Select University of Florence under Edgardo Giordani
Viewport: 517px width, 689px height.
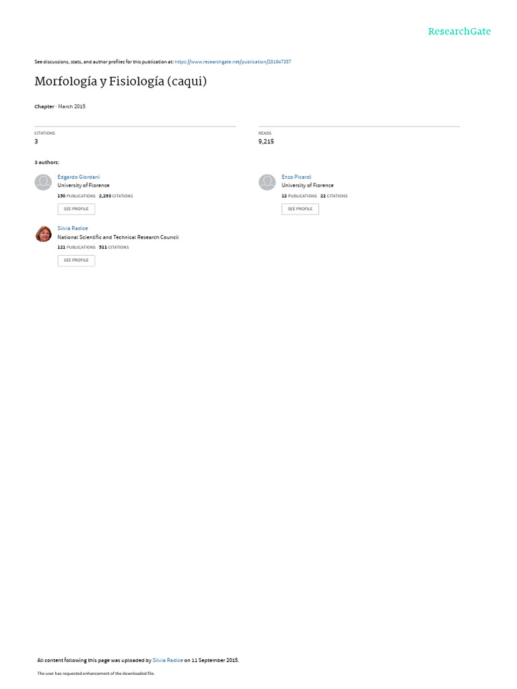click(83, 186)
